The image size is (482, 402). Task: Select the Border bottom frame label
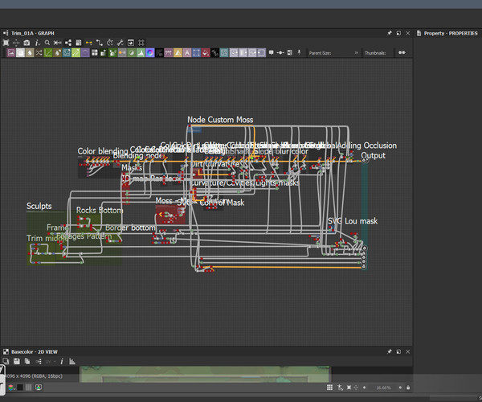point(130,228)
